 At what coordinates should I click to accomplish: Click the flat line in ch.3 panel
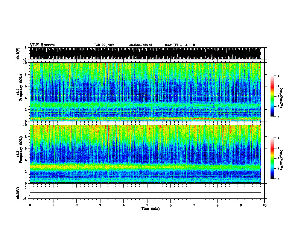coord(145,193)
